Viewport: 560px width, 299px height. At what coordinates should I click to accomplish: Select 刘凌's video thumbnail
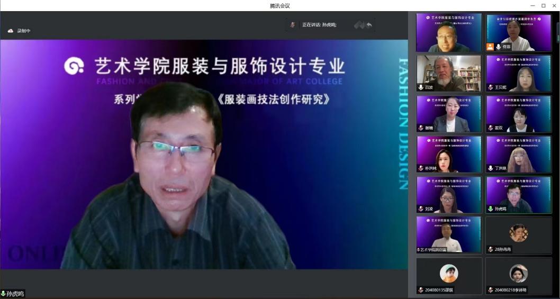tap(449, 195)
